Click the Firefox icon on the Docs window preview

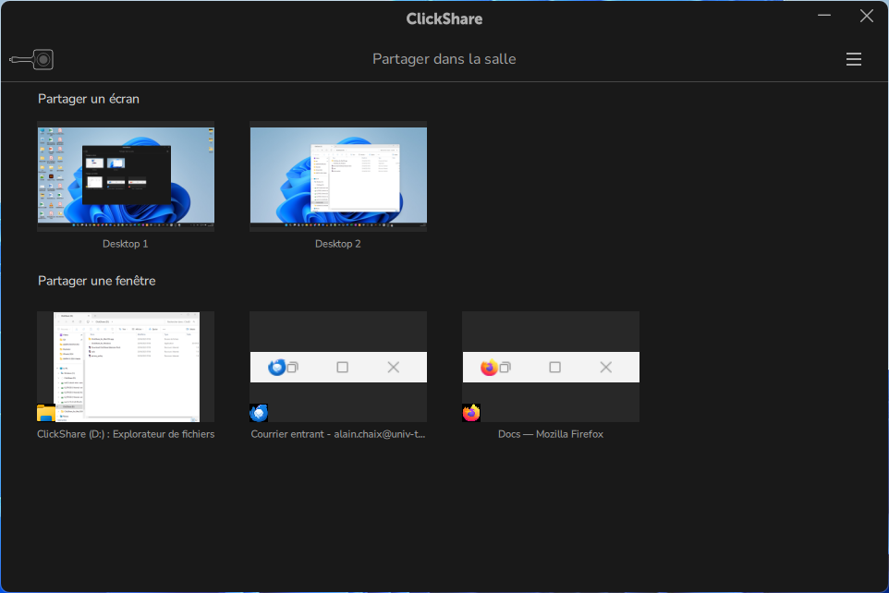pos(489,367)
